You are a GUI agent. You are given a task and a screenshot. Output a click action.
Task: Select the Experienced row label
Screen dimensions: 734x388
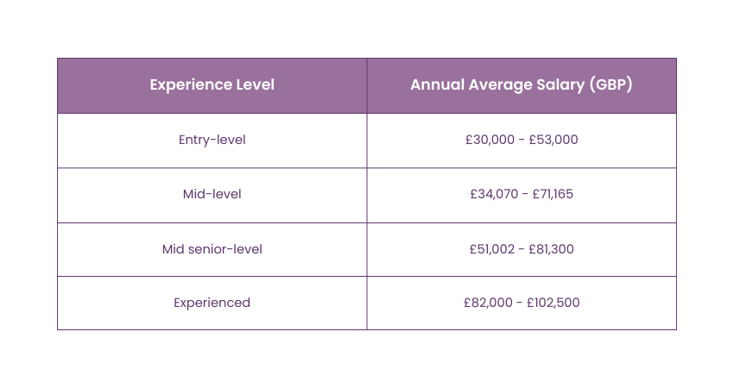click(212, 303)
